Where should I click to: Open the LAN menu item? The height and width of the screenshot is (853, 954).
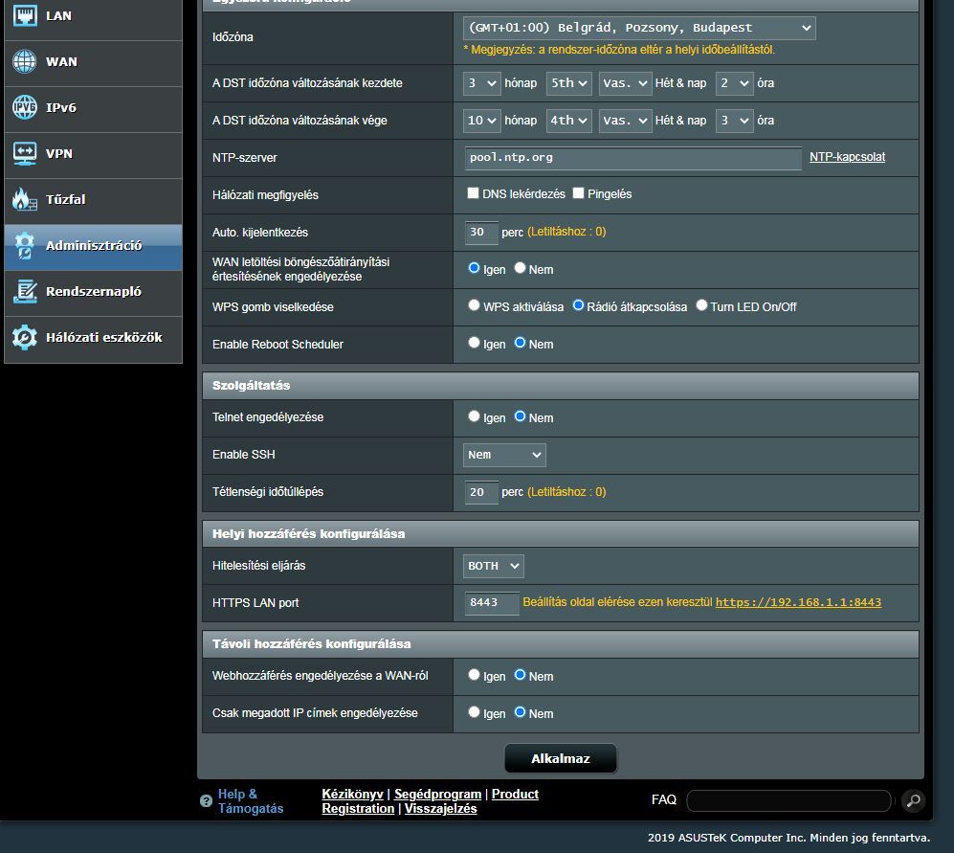(x=93, y=17)
